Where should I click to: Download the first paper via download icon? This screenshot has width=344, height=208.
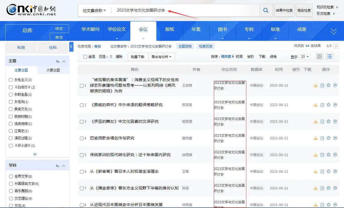(316, 85)
